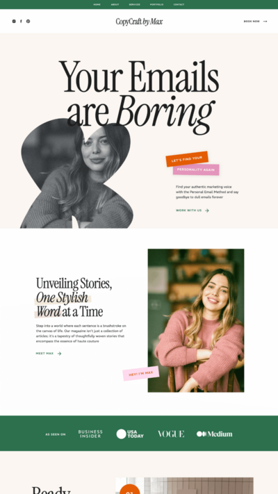Click the arrow next to Book Now

click(265, 22)
